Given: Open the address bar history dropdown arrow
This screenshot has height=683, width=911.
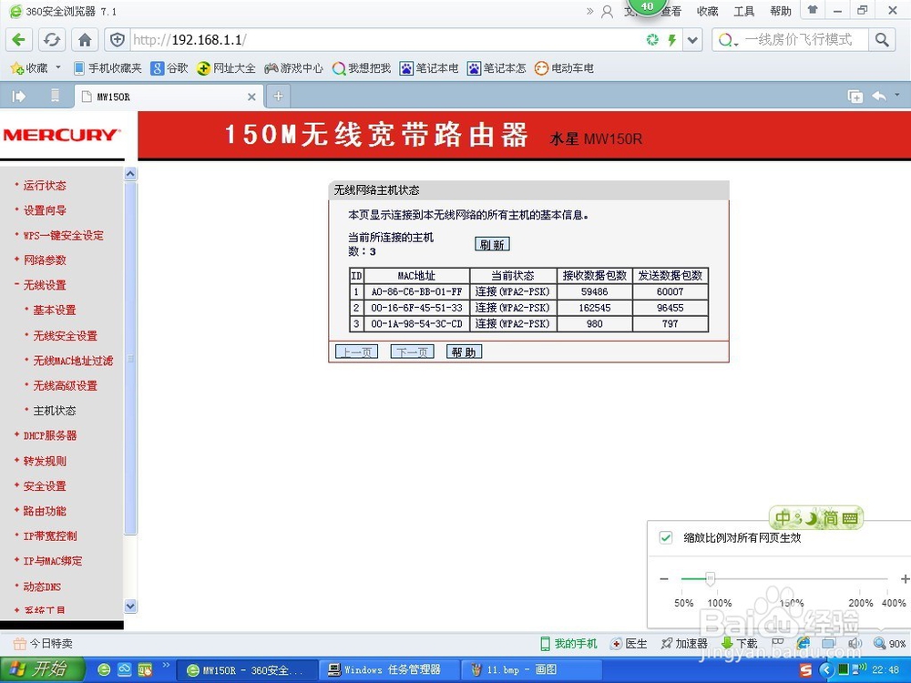Looking at the screenshot, I should point(692,40).
